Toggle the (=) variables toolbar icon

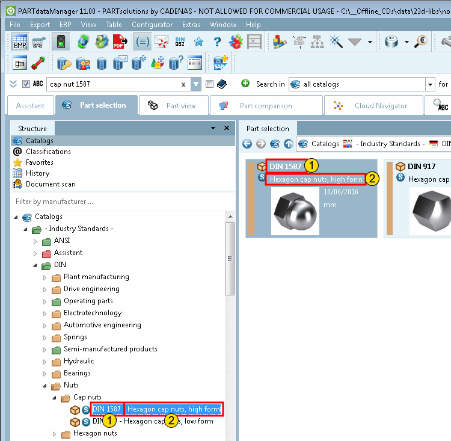click(x=143, y=42)
